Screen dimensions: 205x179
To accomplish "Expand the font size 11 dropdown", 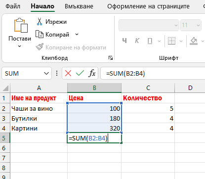I will [198, 25].
